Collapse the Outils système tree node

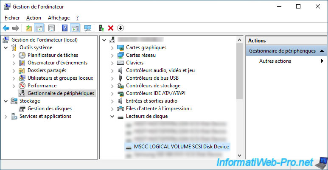click(x=6, y=47)
